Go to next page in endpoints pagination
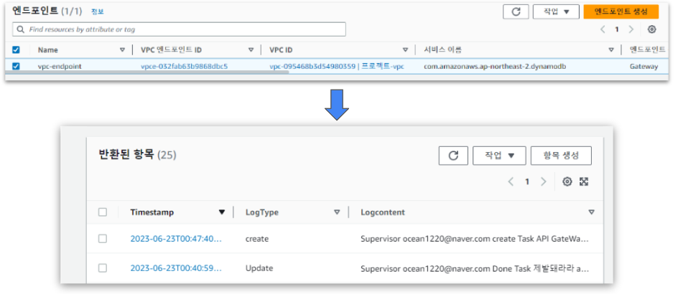This screenshot has width=678, height=294. point(631,29)
